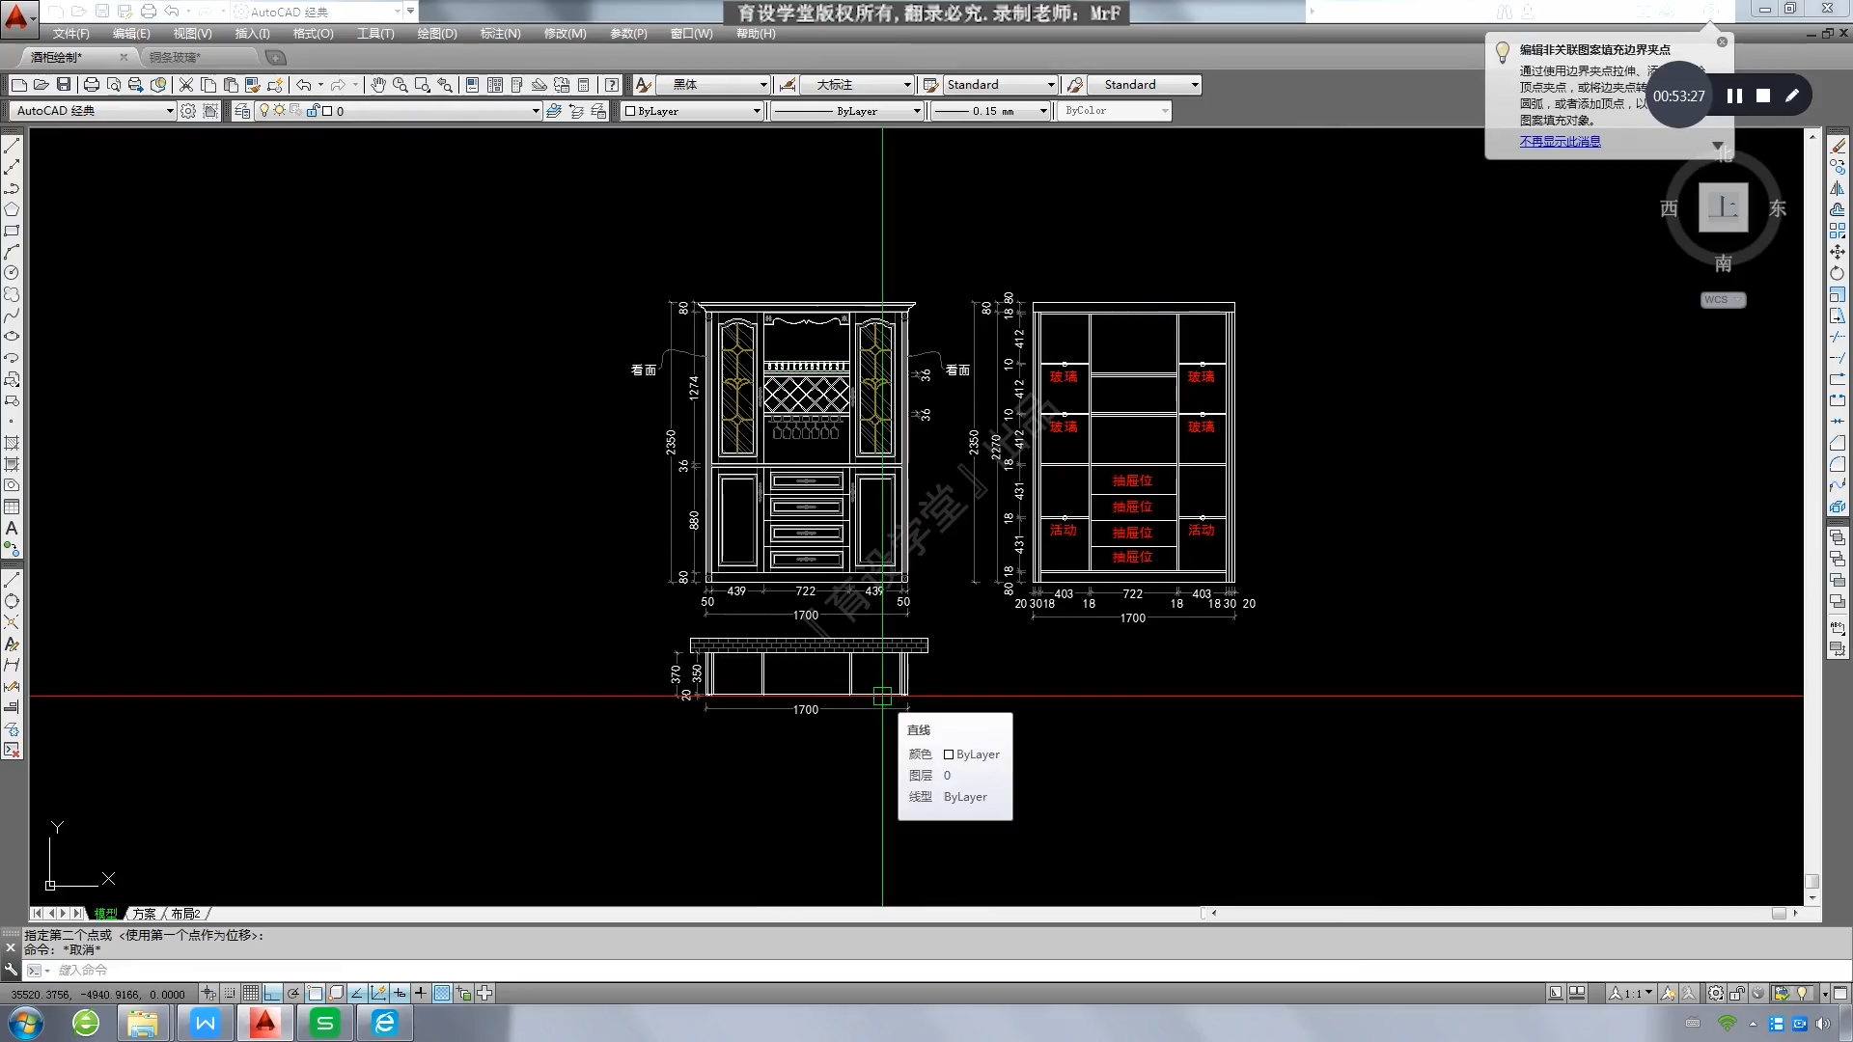Screen dimensions: 1853x1042
Task: Open the 标注(N) menu
Action: tap(501, 34)
